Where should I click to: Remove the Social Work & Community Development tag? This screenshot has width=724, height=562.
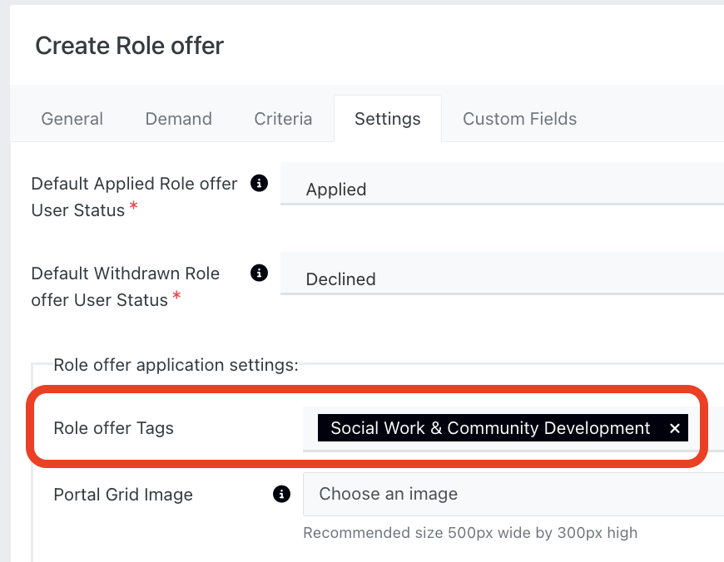point(675,429)
